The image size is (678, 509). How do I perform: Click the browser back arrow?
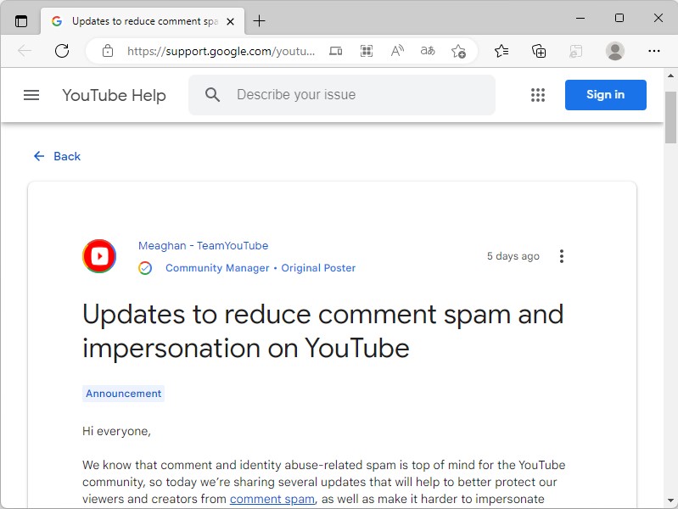click(25, 51)
